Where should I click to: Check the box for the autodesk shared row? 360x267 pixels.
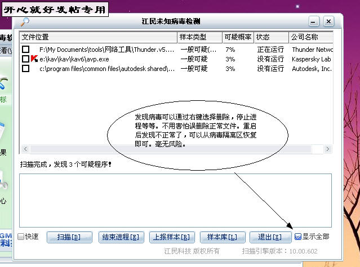click(x=26, y=68)
